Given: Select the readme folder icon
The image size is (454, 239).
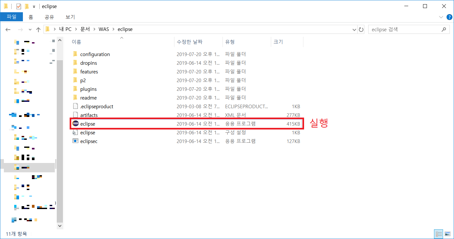Looking at the screenshot, I should [75, 98].
